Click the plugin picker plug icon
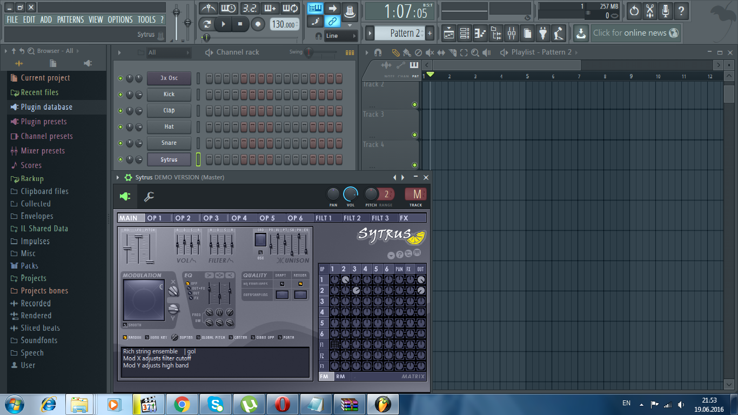This screenshot has height=415, width=738. click(x=543, y=33)
